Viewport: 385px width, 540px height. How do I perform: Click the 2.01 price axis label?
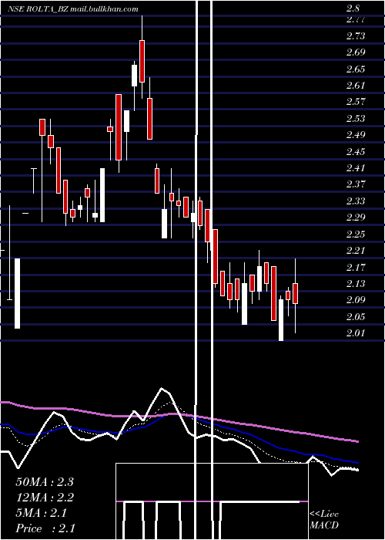click(356, 333)
